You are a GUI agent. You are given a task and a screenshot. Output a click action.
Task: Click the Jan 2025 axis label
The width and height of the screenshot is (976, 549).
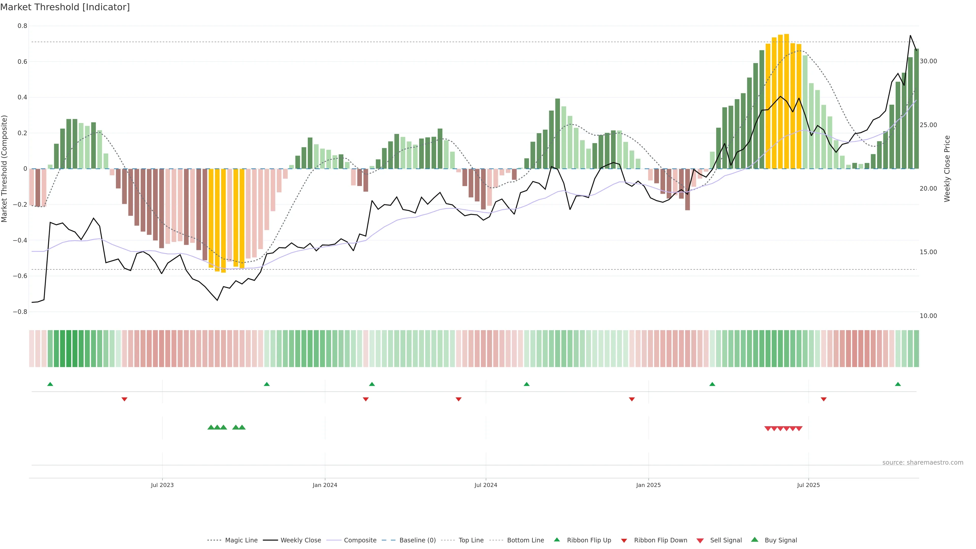coord(648,485)
